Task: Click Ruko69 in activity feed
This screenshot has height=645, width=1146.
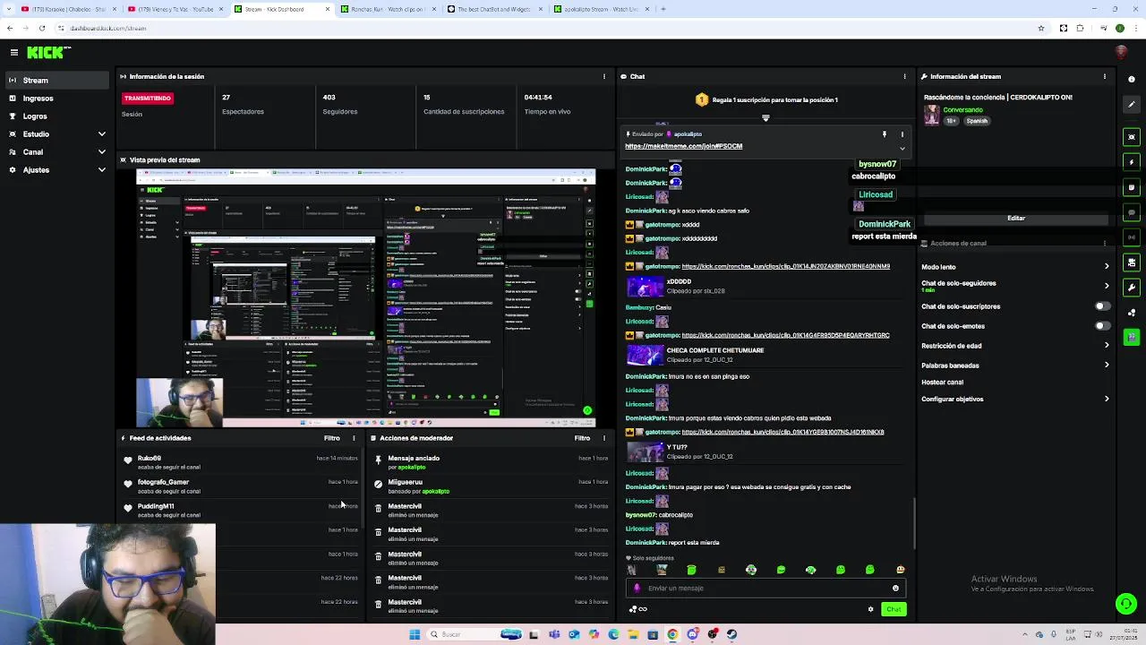Action: pos(150,459)
